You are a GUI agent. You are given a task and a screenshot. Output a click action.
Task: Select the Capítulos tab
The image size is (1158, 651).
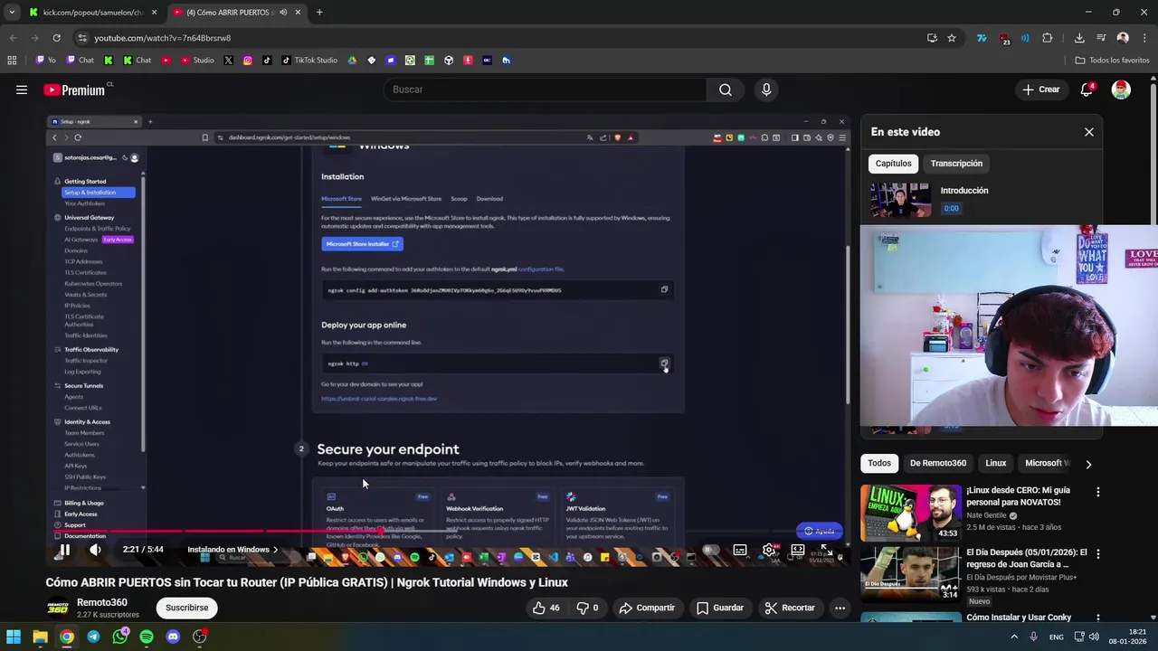click(x=893, y=164)
